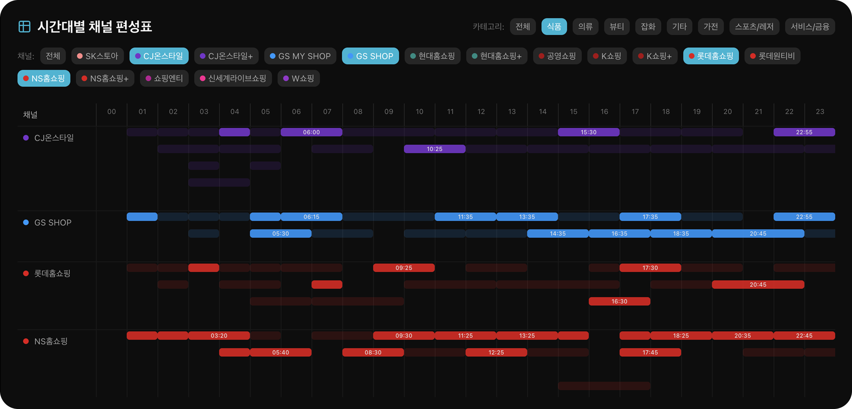This screenshot has height=409, width=852.
Task: Disable the NS홈쇼핑 channel chip
Action: [x=44, y=78]
